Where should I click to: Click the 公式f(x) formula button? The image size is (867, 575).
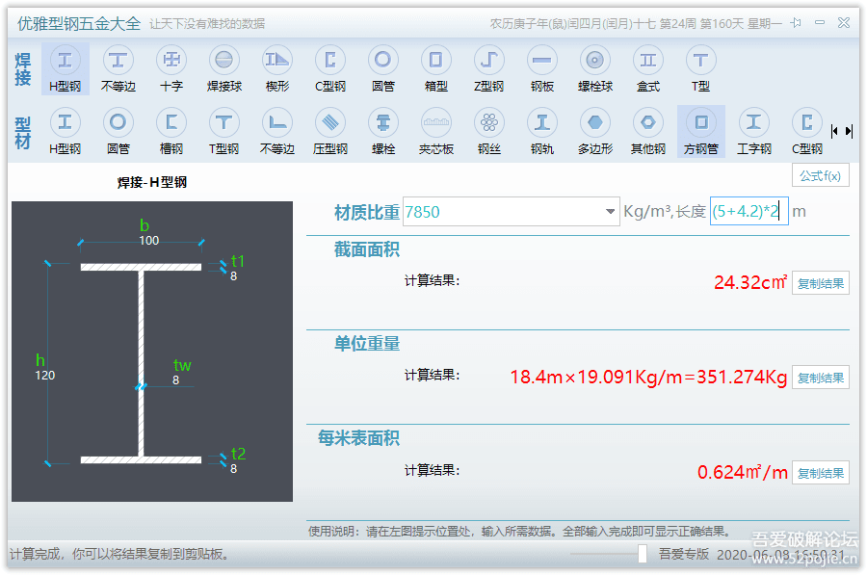click(x=820, y=176)
